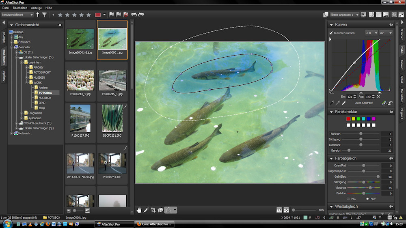Click the filter funnel icon
Viewport: 406px width, 228px height.
pos(44,15)
